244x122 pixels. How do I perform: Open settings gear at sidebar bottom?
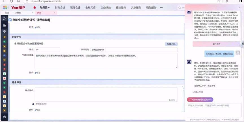coord(5,117)
